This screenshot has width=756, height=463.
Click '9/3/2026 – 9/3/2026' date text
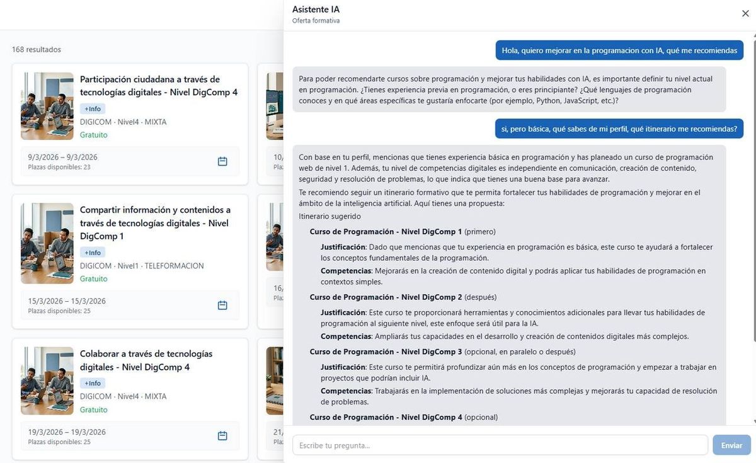tap(63, 157)
